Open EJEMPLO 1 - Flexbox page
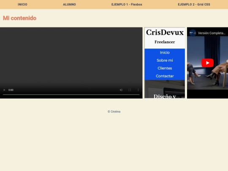This screenshot has width=228, height=171. click(127, 5)
